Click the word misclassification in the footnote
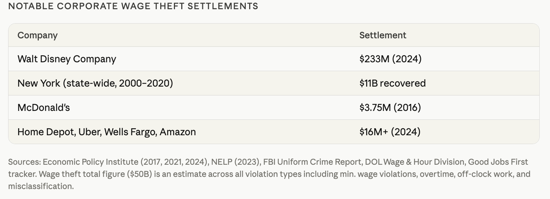This screenshot has height=199, width=550. coord(41,186)
